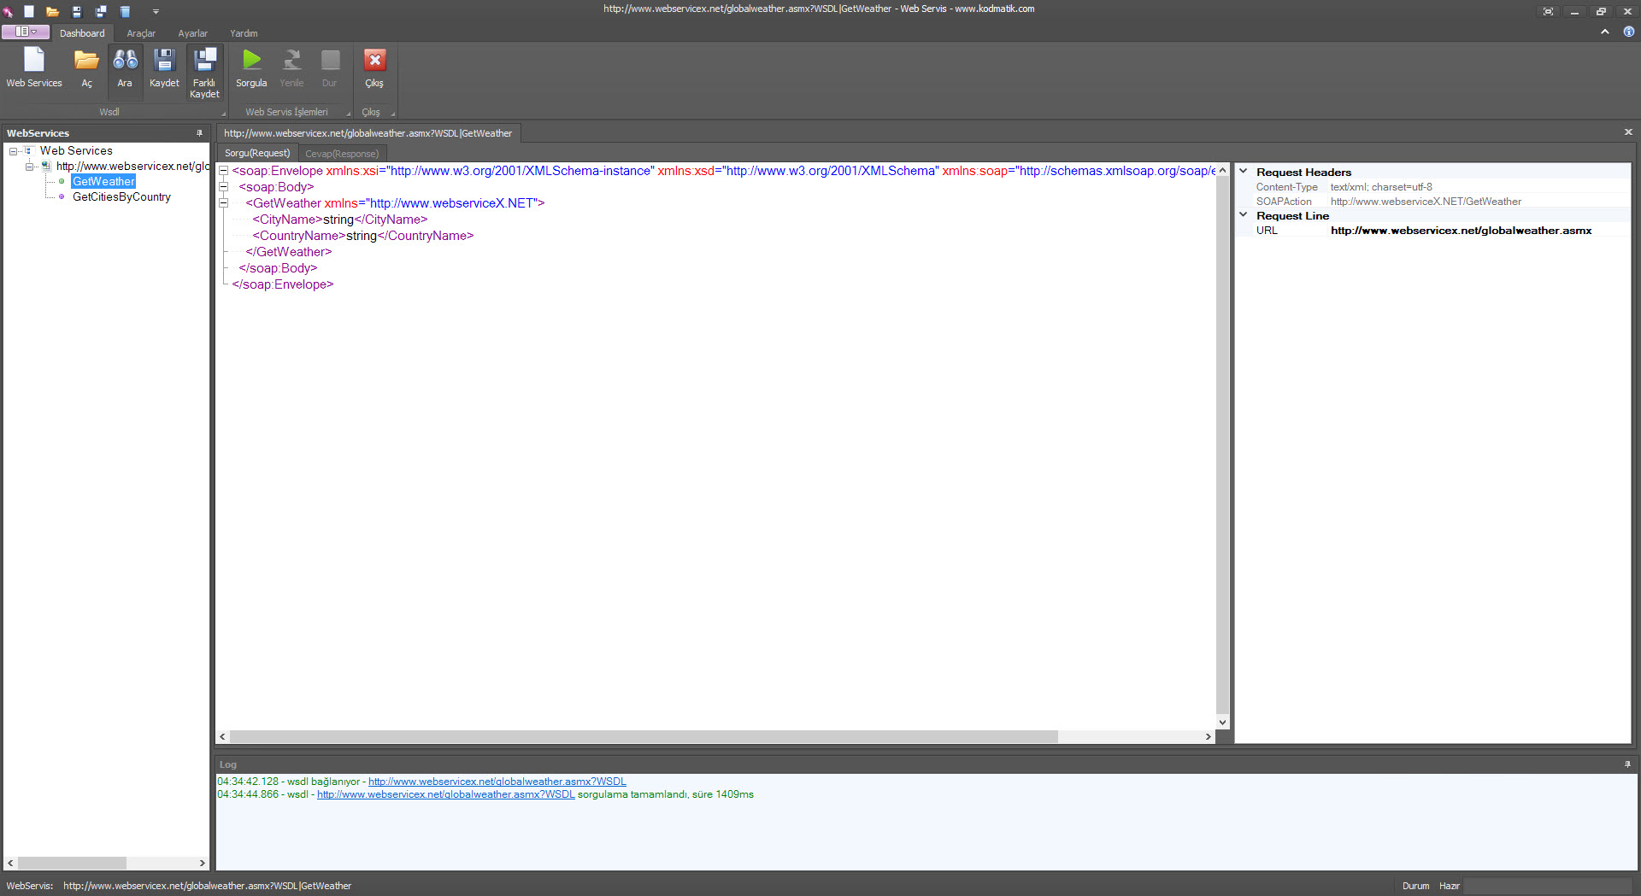Click the URL value field in Request Line

tap(1461, 231)
